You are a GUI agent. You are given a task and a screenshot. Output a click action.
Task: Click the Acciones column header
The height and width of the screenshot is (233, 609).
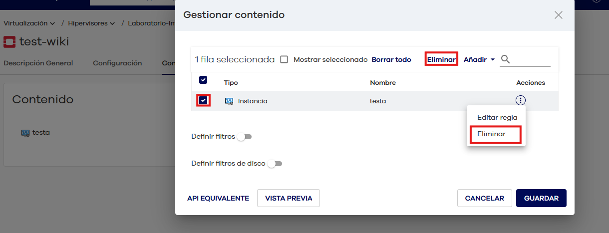531,82
